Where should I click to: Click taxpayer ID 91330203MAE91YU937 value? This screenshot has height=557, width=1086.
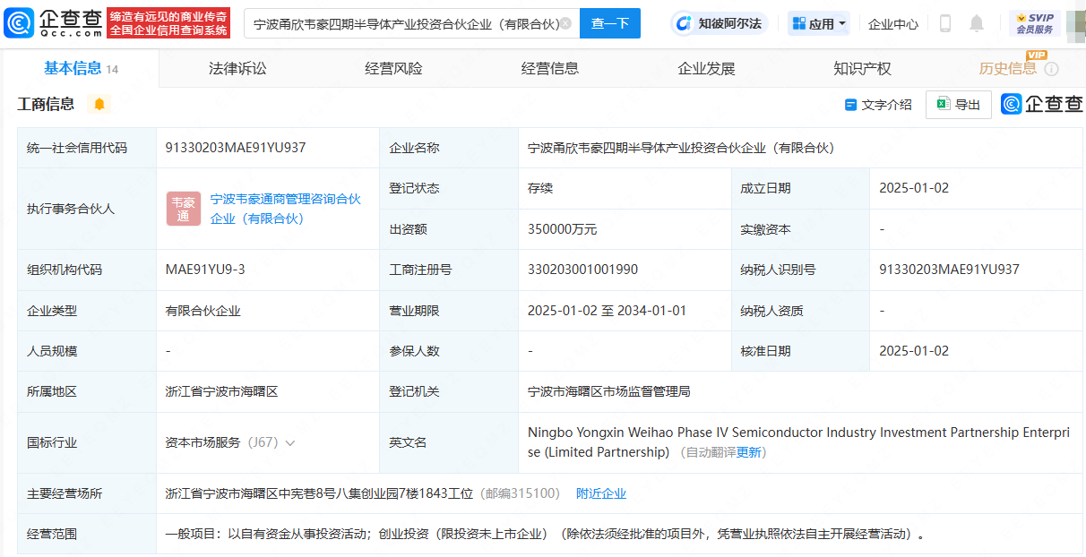tap(949, 270)
